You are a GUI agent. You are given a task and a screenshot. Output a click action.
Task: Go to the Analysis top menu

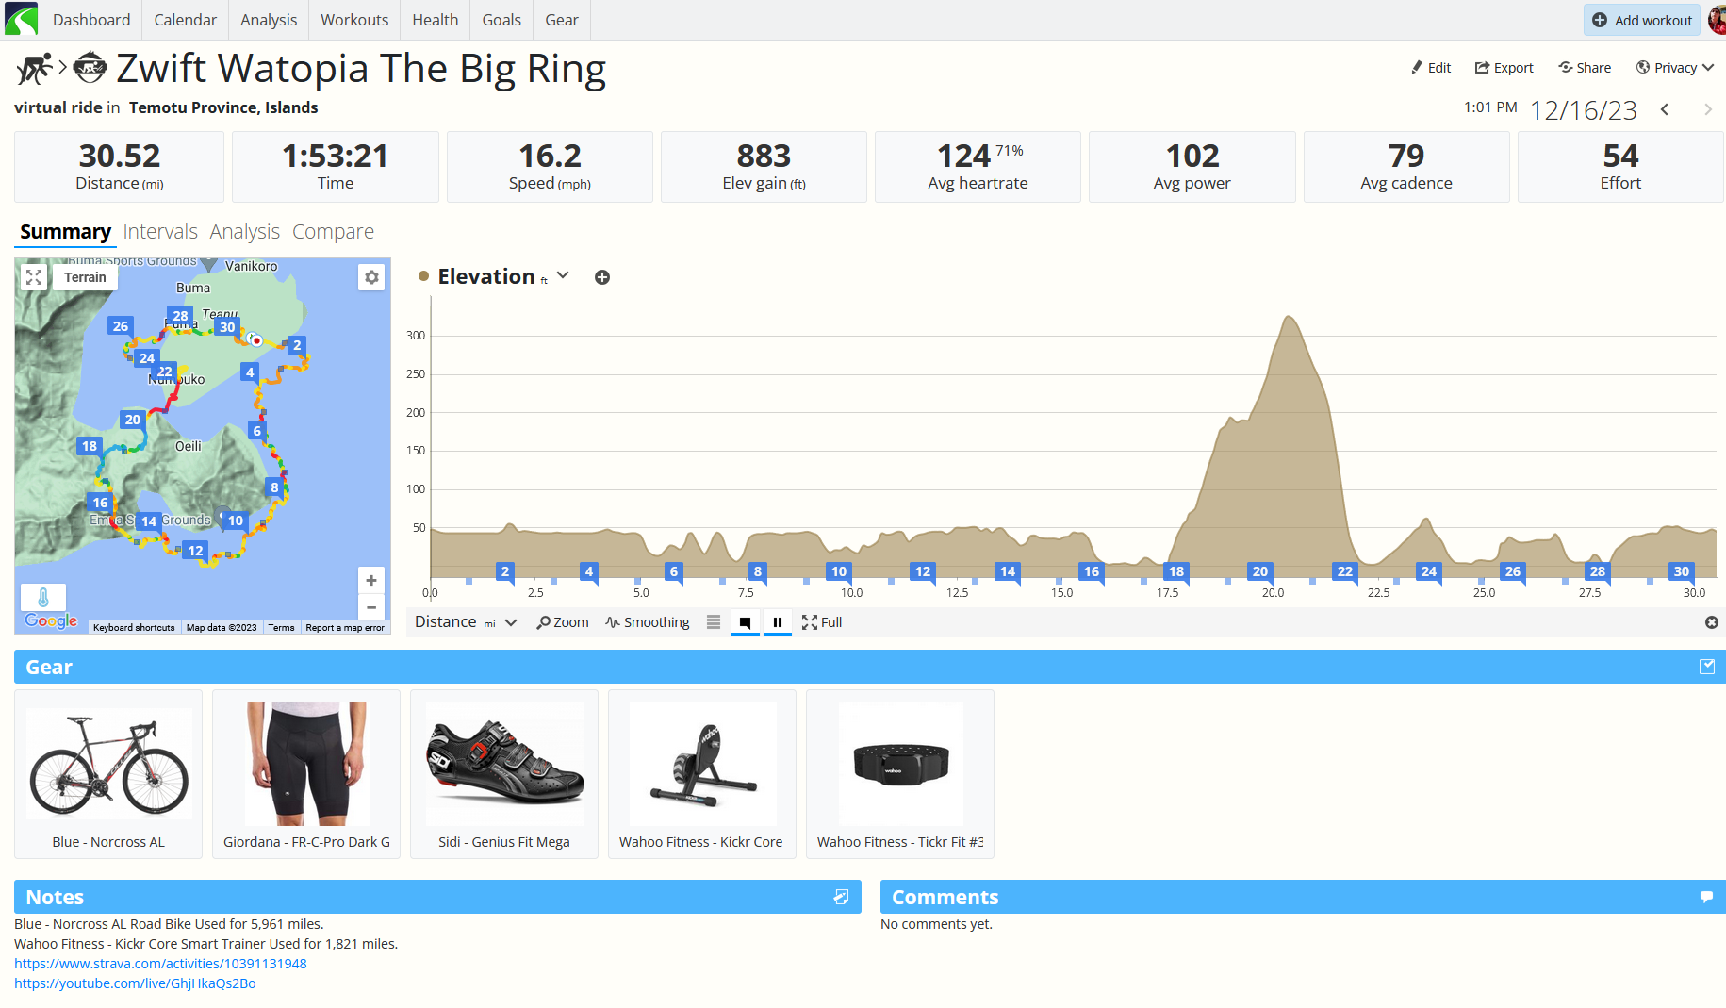pyautogui.click(x=269, y=20)
